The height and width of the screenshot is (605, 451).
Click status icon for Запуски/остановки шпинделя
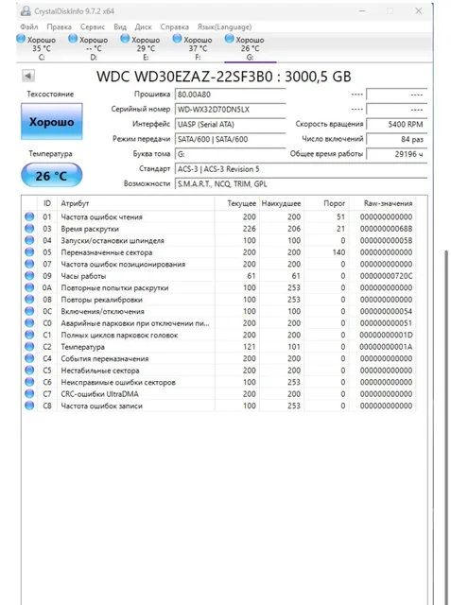[29, 240]
